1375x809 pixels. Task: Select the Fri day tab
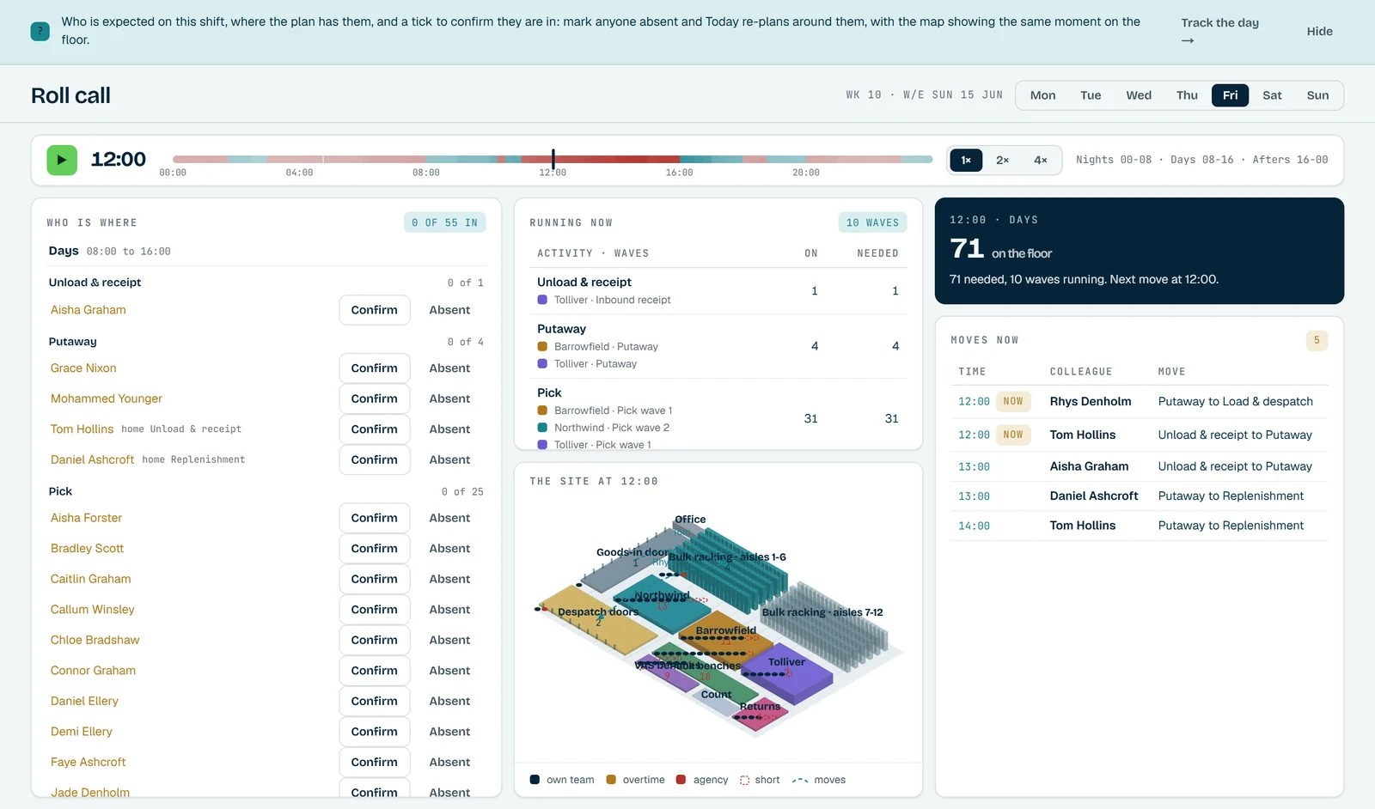(x=1230, y=95)
